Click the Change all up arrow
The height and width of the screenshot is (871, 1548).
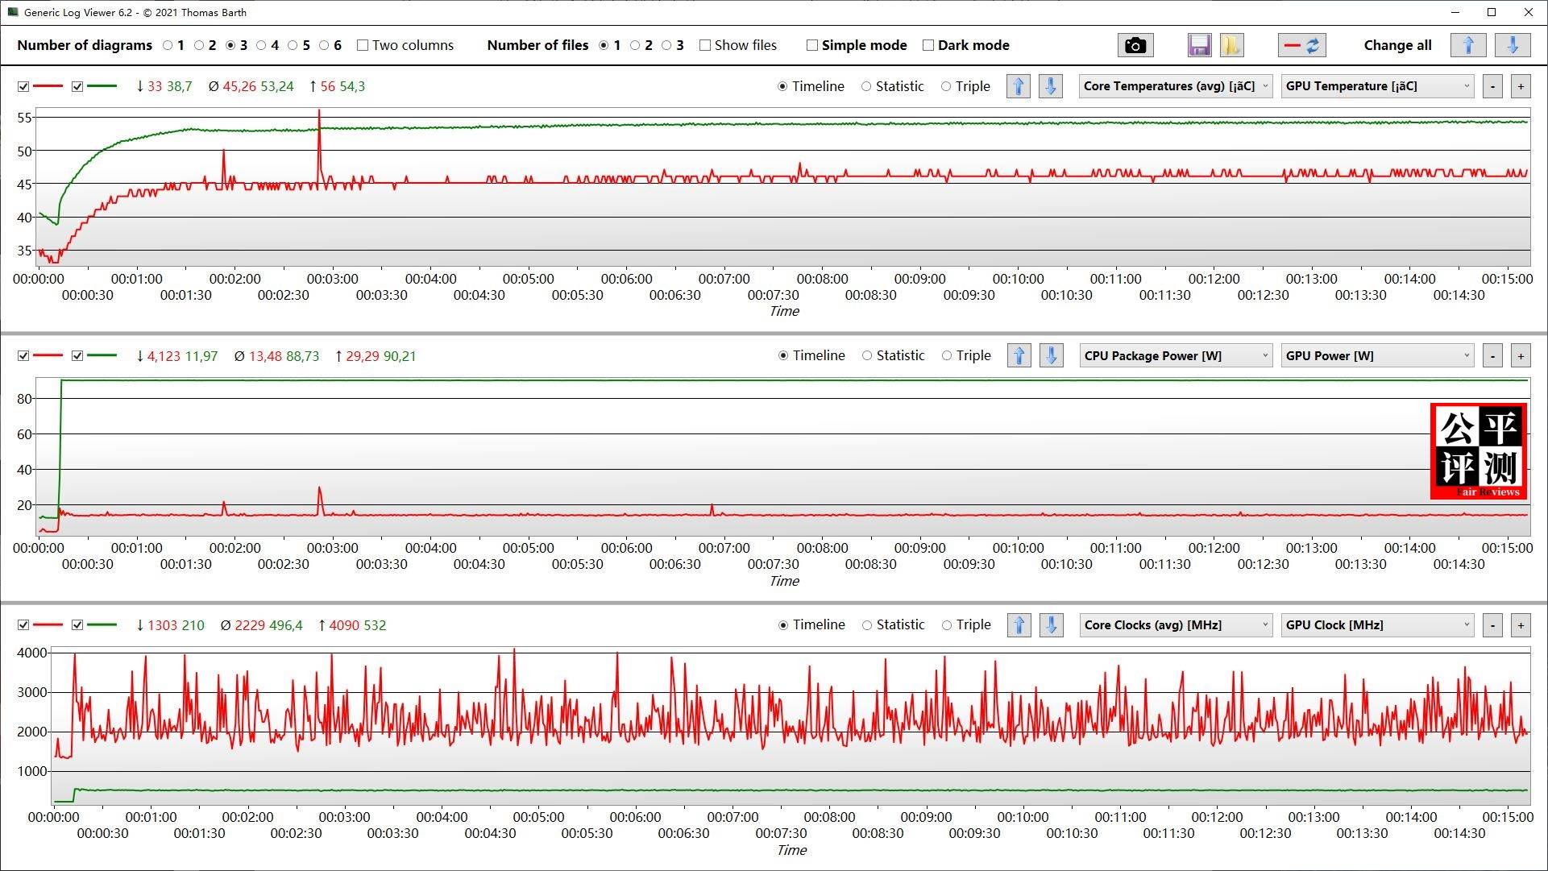click(1467, 45)
